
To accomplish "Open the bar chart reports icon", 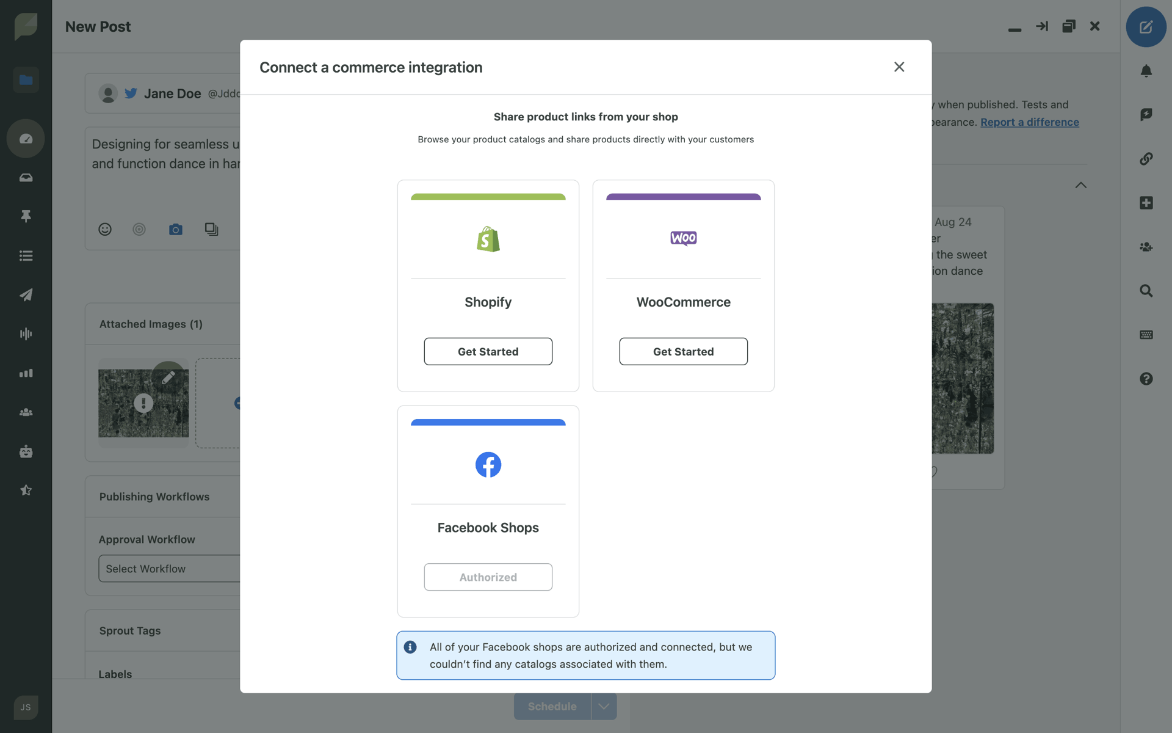I will coord(26,373).
